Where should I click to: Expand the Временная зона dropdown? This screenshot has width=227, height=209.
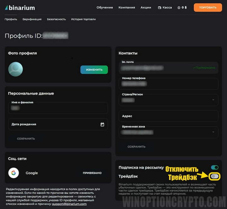coord(213,132)
